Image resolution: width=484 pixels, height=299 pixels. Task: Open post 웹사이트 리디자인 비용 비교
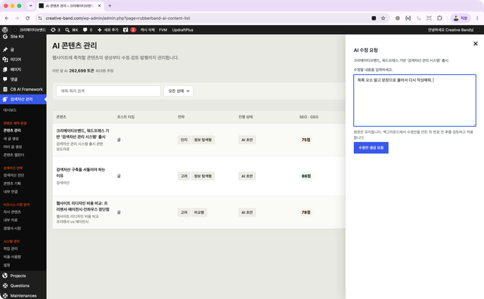[x=82, y=206]
